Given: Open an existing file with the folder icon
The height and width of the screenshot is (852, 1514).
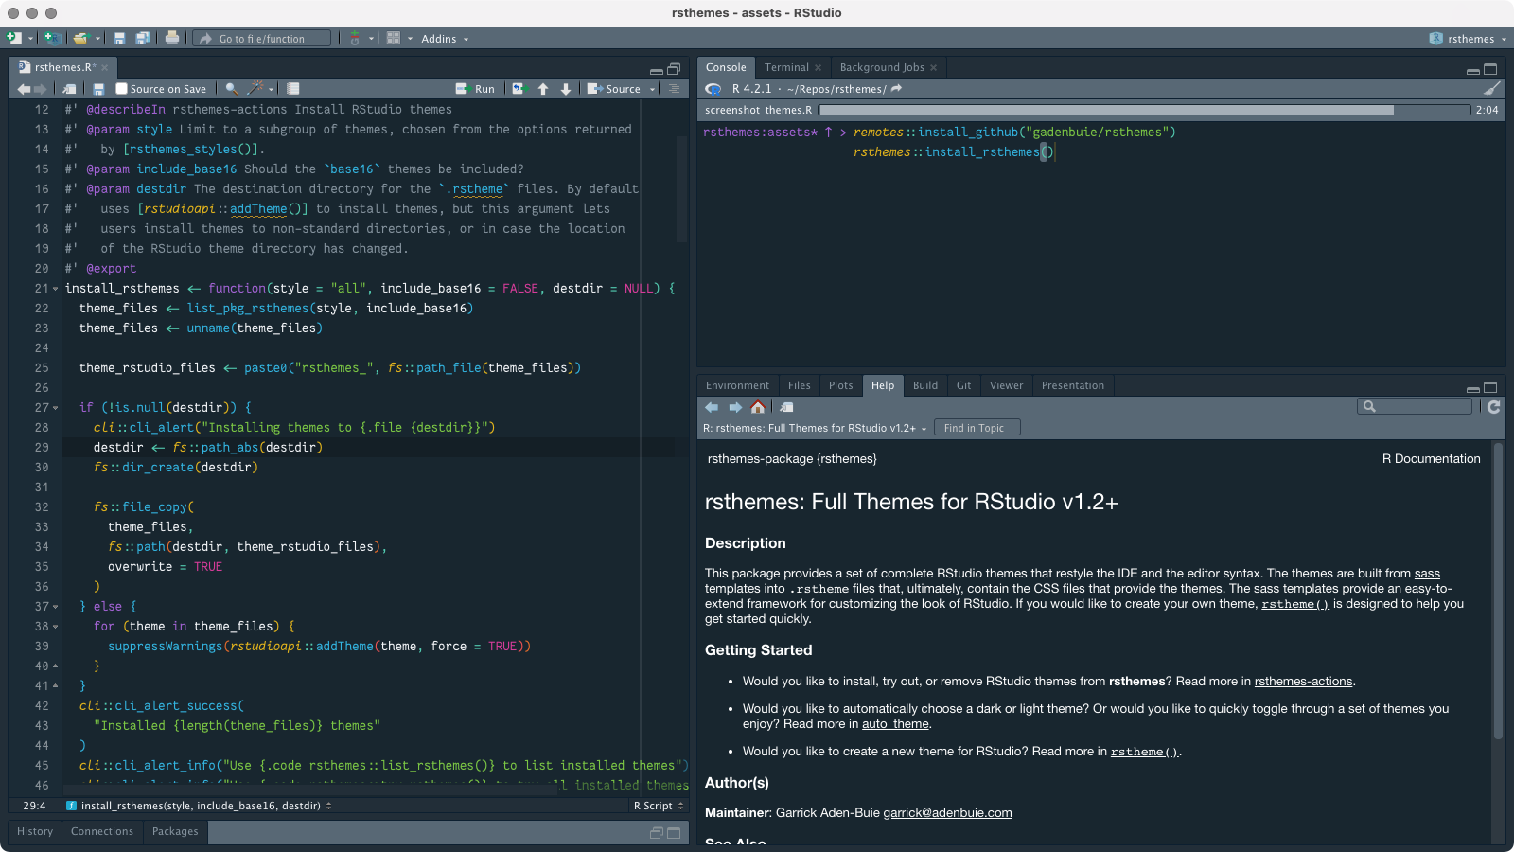Looking at the screenshot, I should tap(81, 38).
